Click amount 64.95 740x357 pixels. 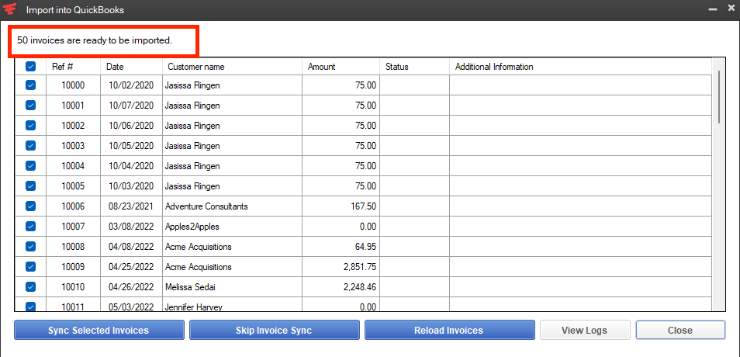click(365, 247)
